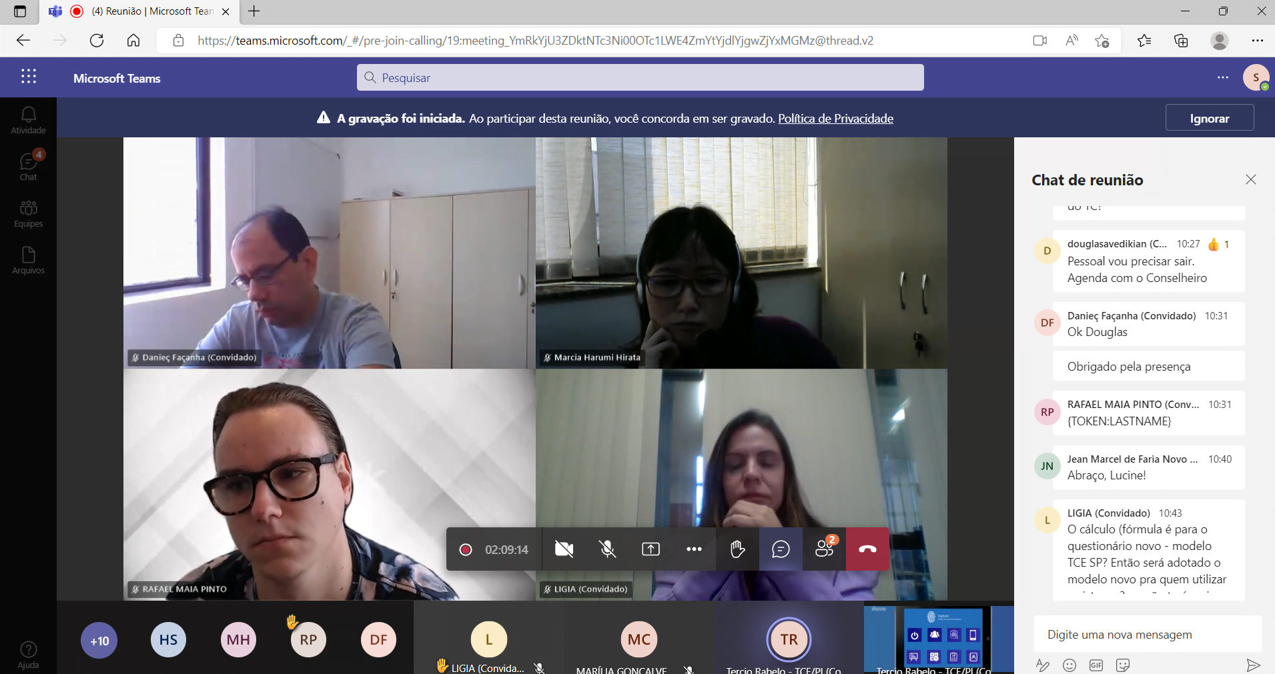
Task: Open more actions in call controls
Action: pyautogui.click(x=694, y=549)
